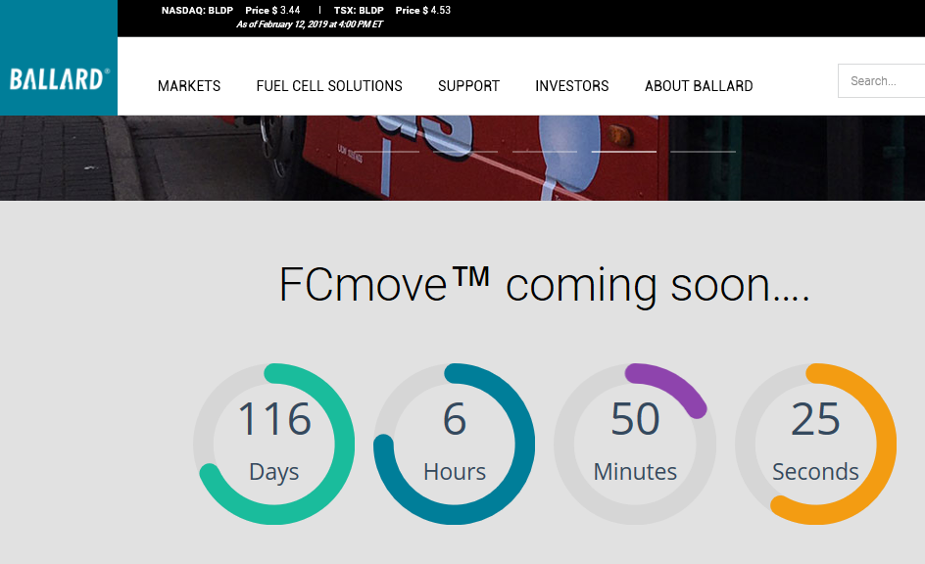This screenshot has height=564, width=925.
Task: Click the TSX: BLDP ticker text
Action: (x=359, y=10)
